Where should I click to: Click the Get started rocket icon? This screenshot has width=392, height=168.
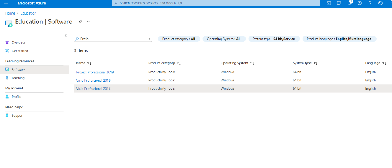pos(7,51)
